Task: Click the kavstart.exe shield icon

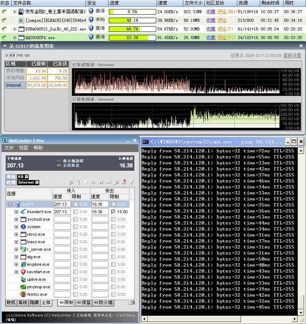Action: tap(23, 272)
